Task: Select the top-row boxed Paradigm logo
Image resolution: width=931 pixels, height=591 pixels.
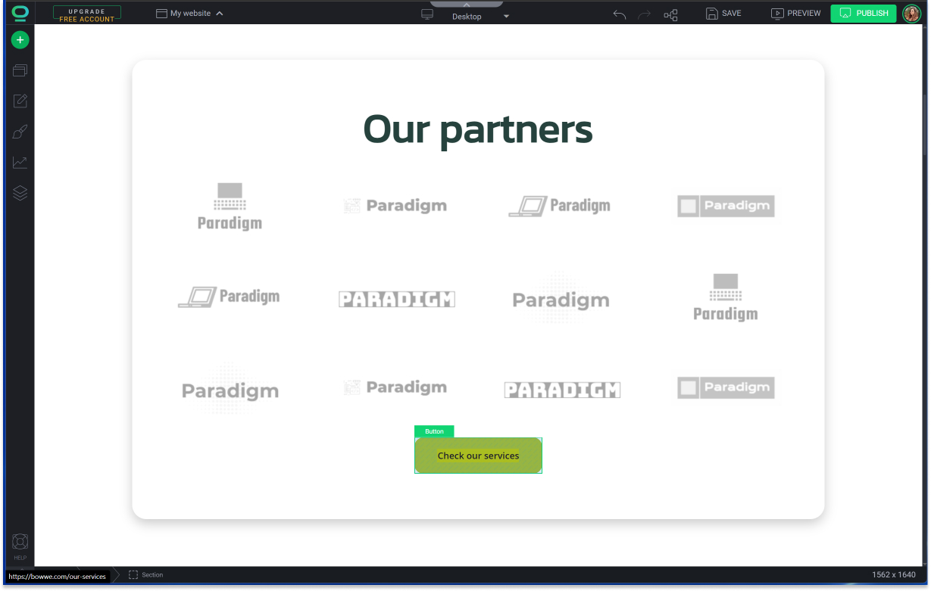Action: 726,206
